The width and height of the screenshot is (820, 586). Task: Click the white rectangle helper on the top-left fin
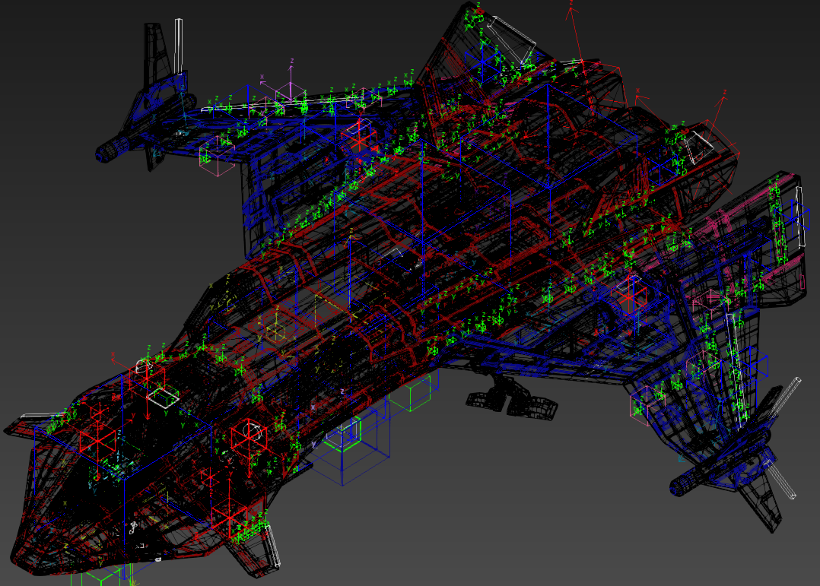[179, 44]
